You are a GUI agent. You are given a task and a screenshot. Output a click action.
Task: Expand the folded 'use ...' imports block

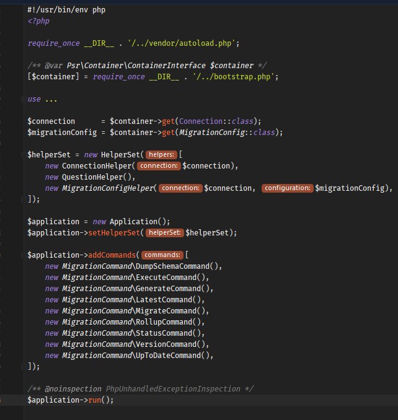(x=24, y=99)
